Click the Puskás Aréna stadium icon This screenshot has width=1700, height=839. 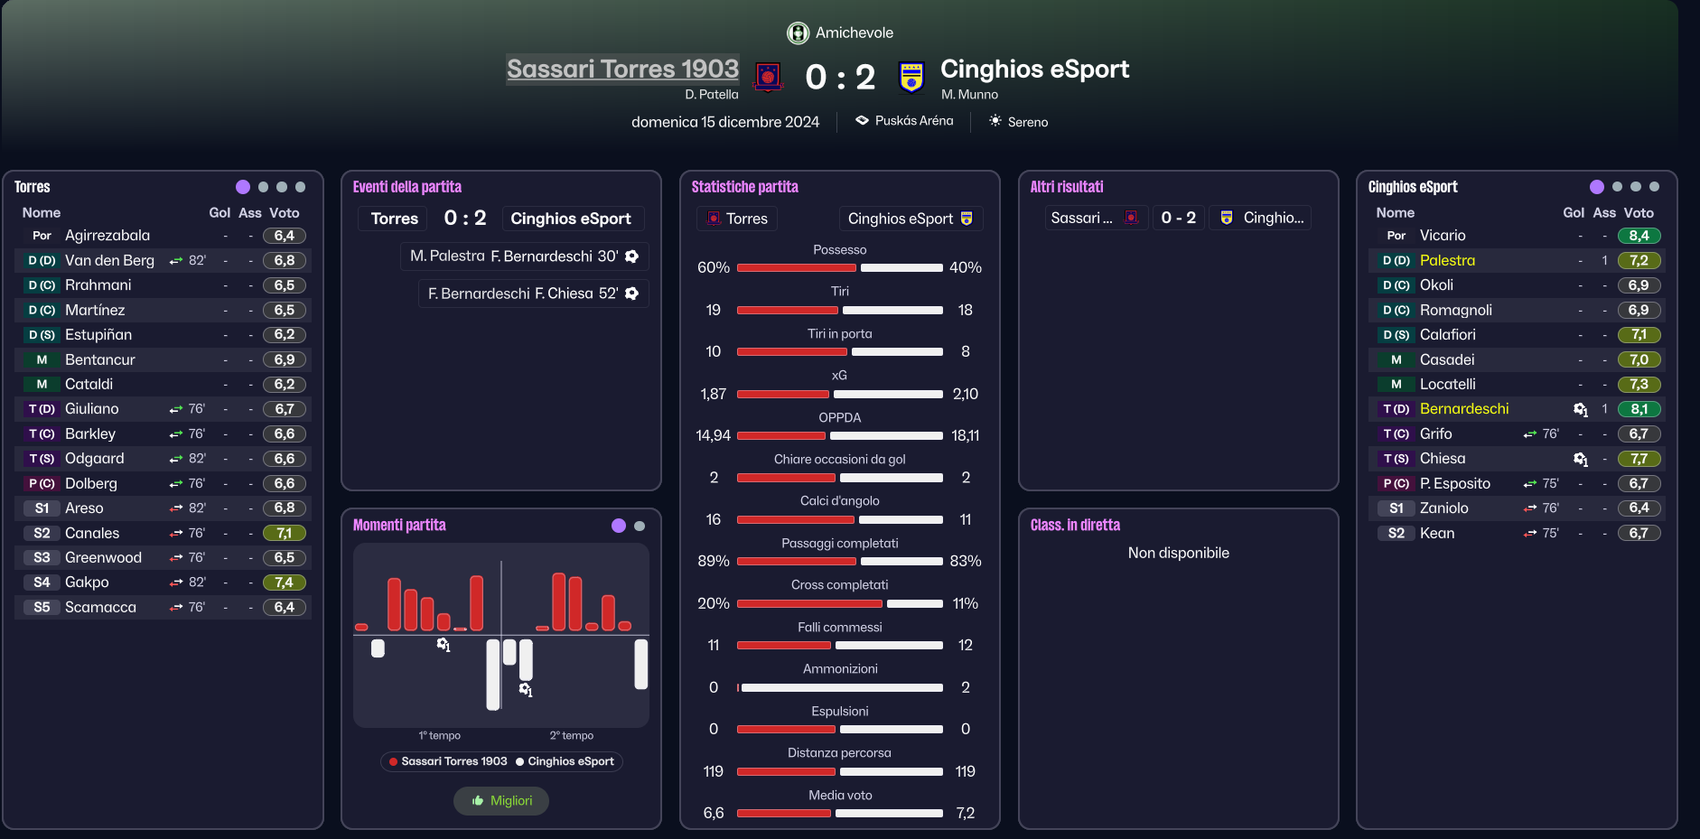coord(862,120)
